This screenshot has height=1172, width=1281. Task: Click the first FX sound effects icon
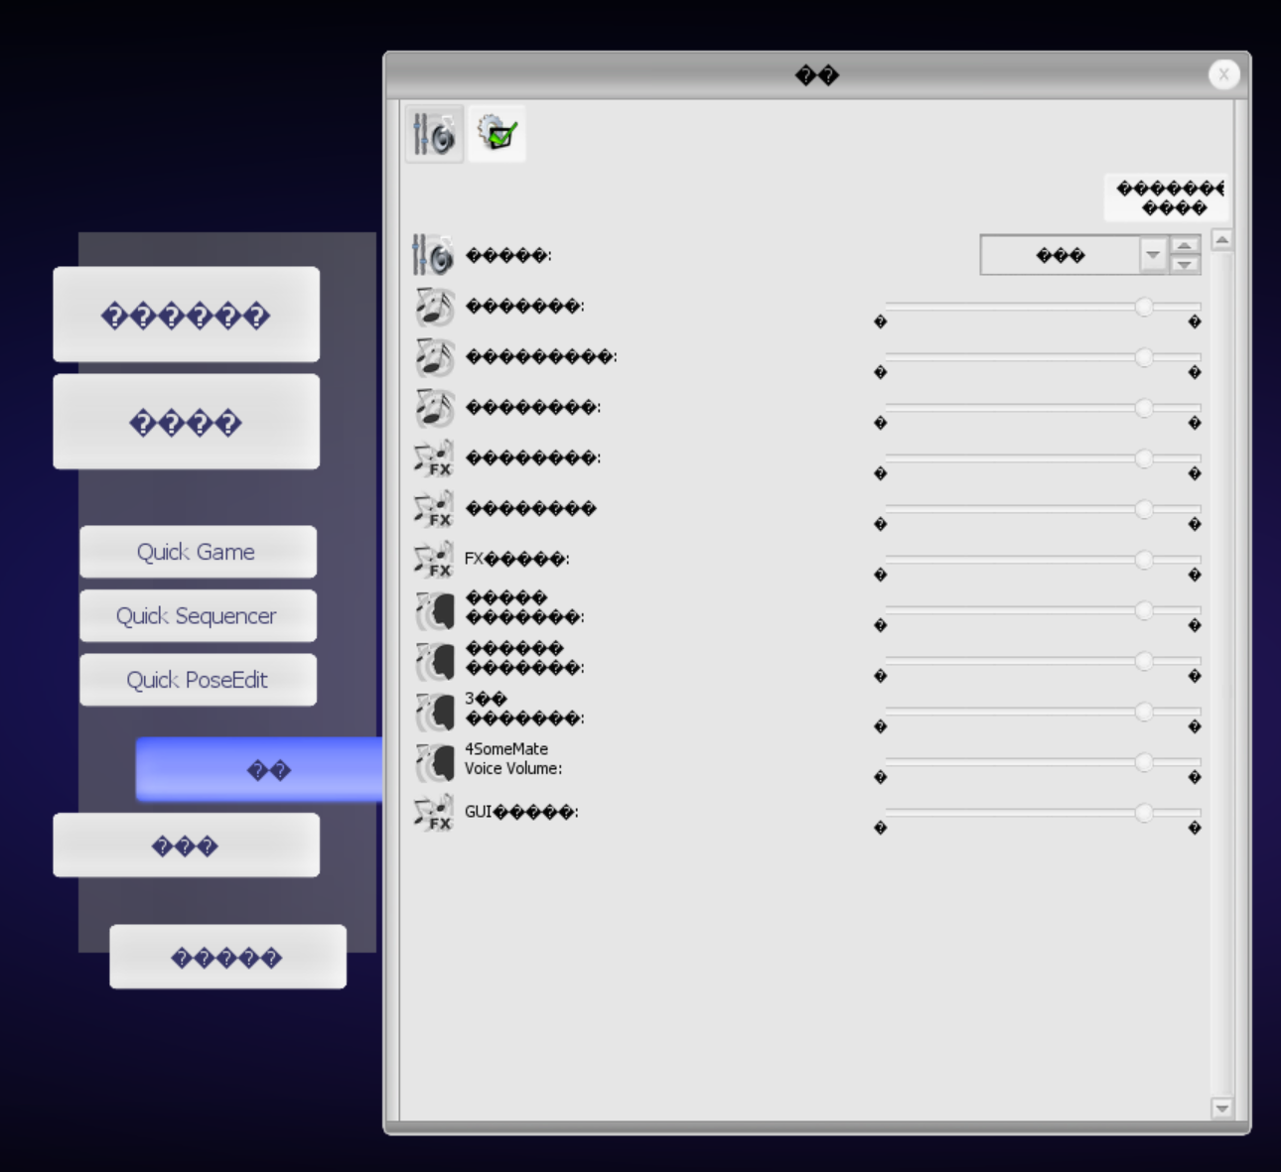(434, 458)
